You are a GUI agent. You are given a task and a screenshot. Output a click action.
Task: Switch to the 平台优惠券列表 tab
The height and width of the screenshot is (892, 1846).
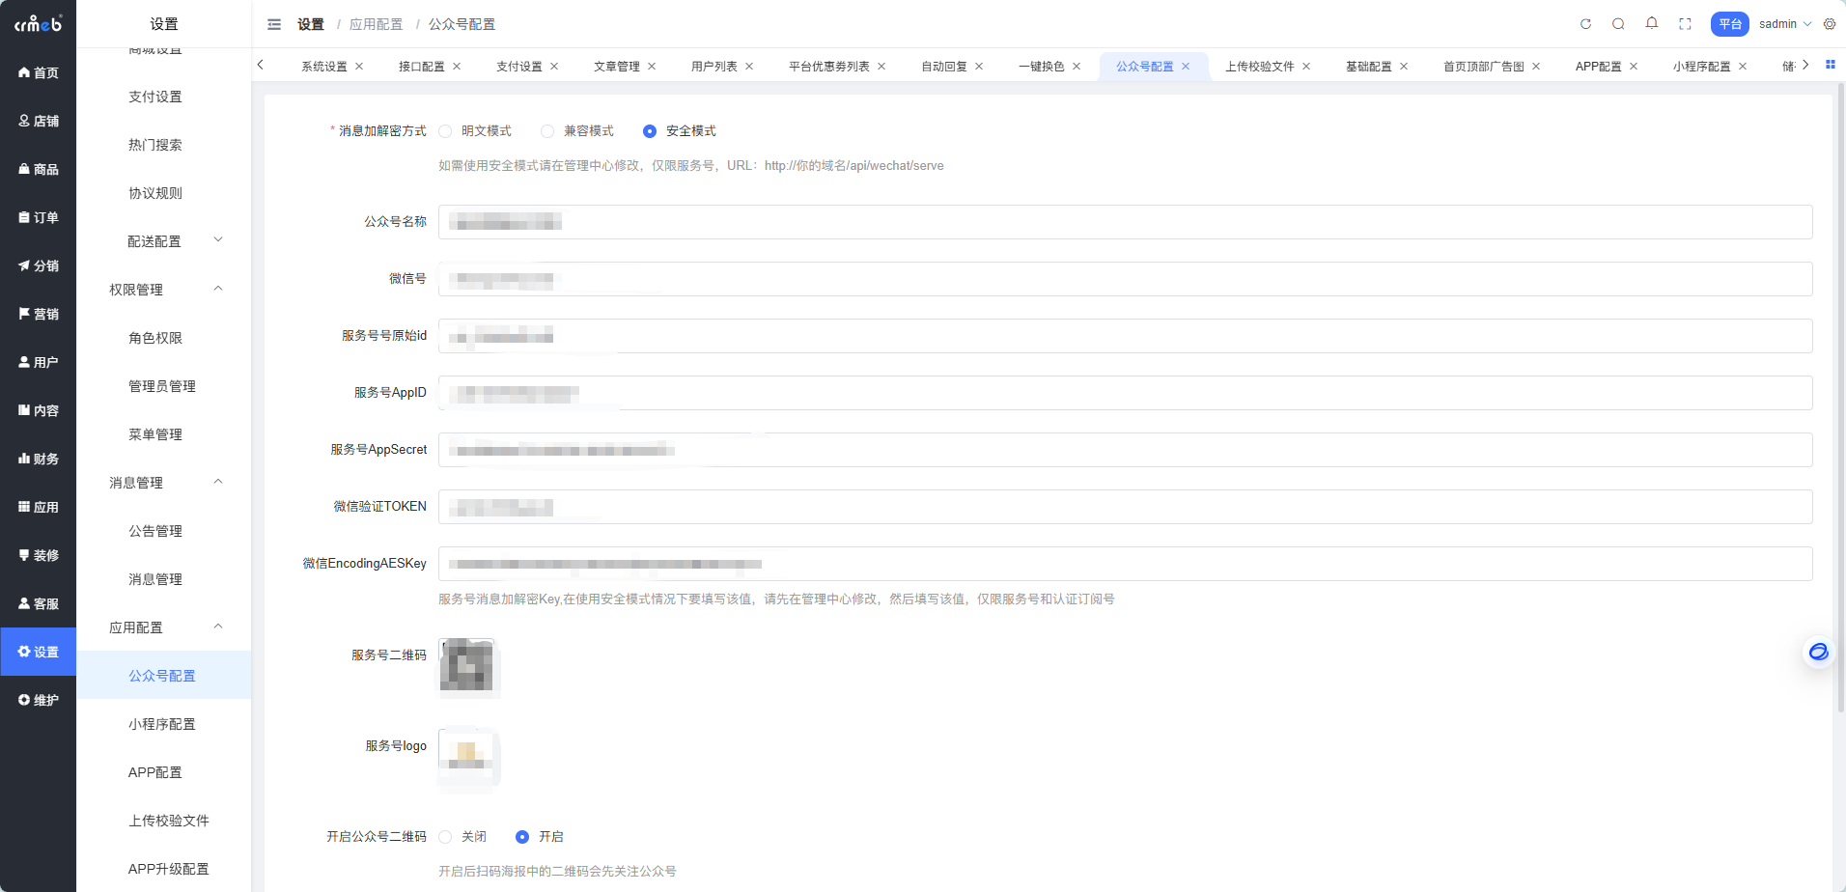pyautogui.click(x=828, y=67)
